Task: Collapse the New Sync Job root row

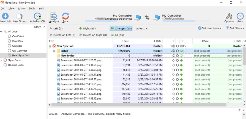Action: [50, 46]
